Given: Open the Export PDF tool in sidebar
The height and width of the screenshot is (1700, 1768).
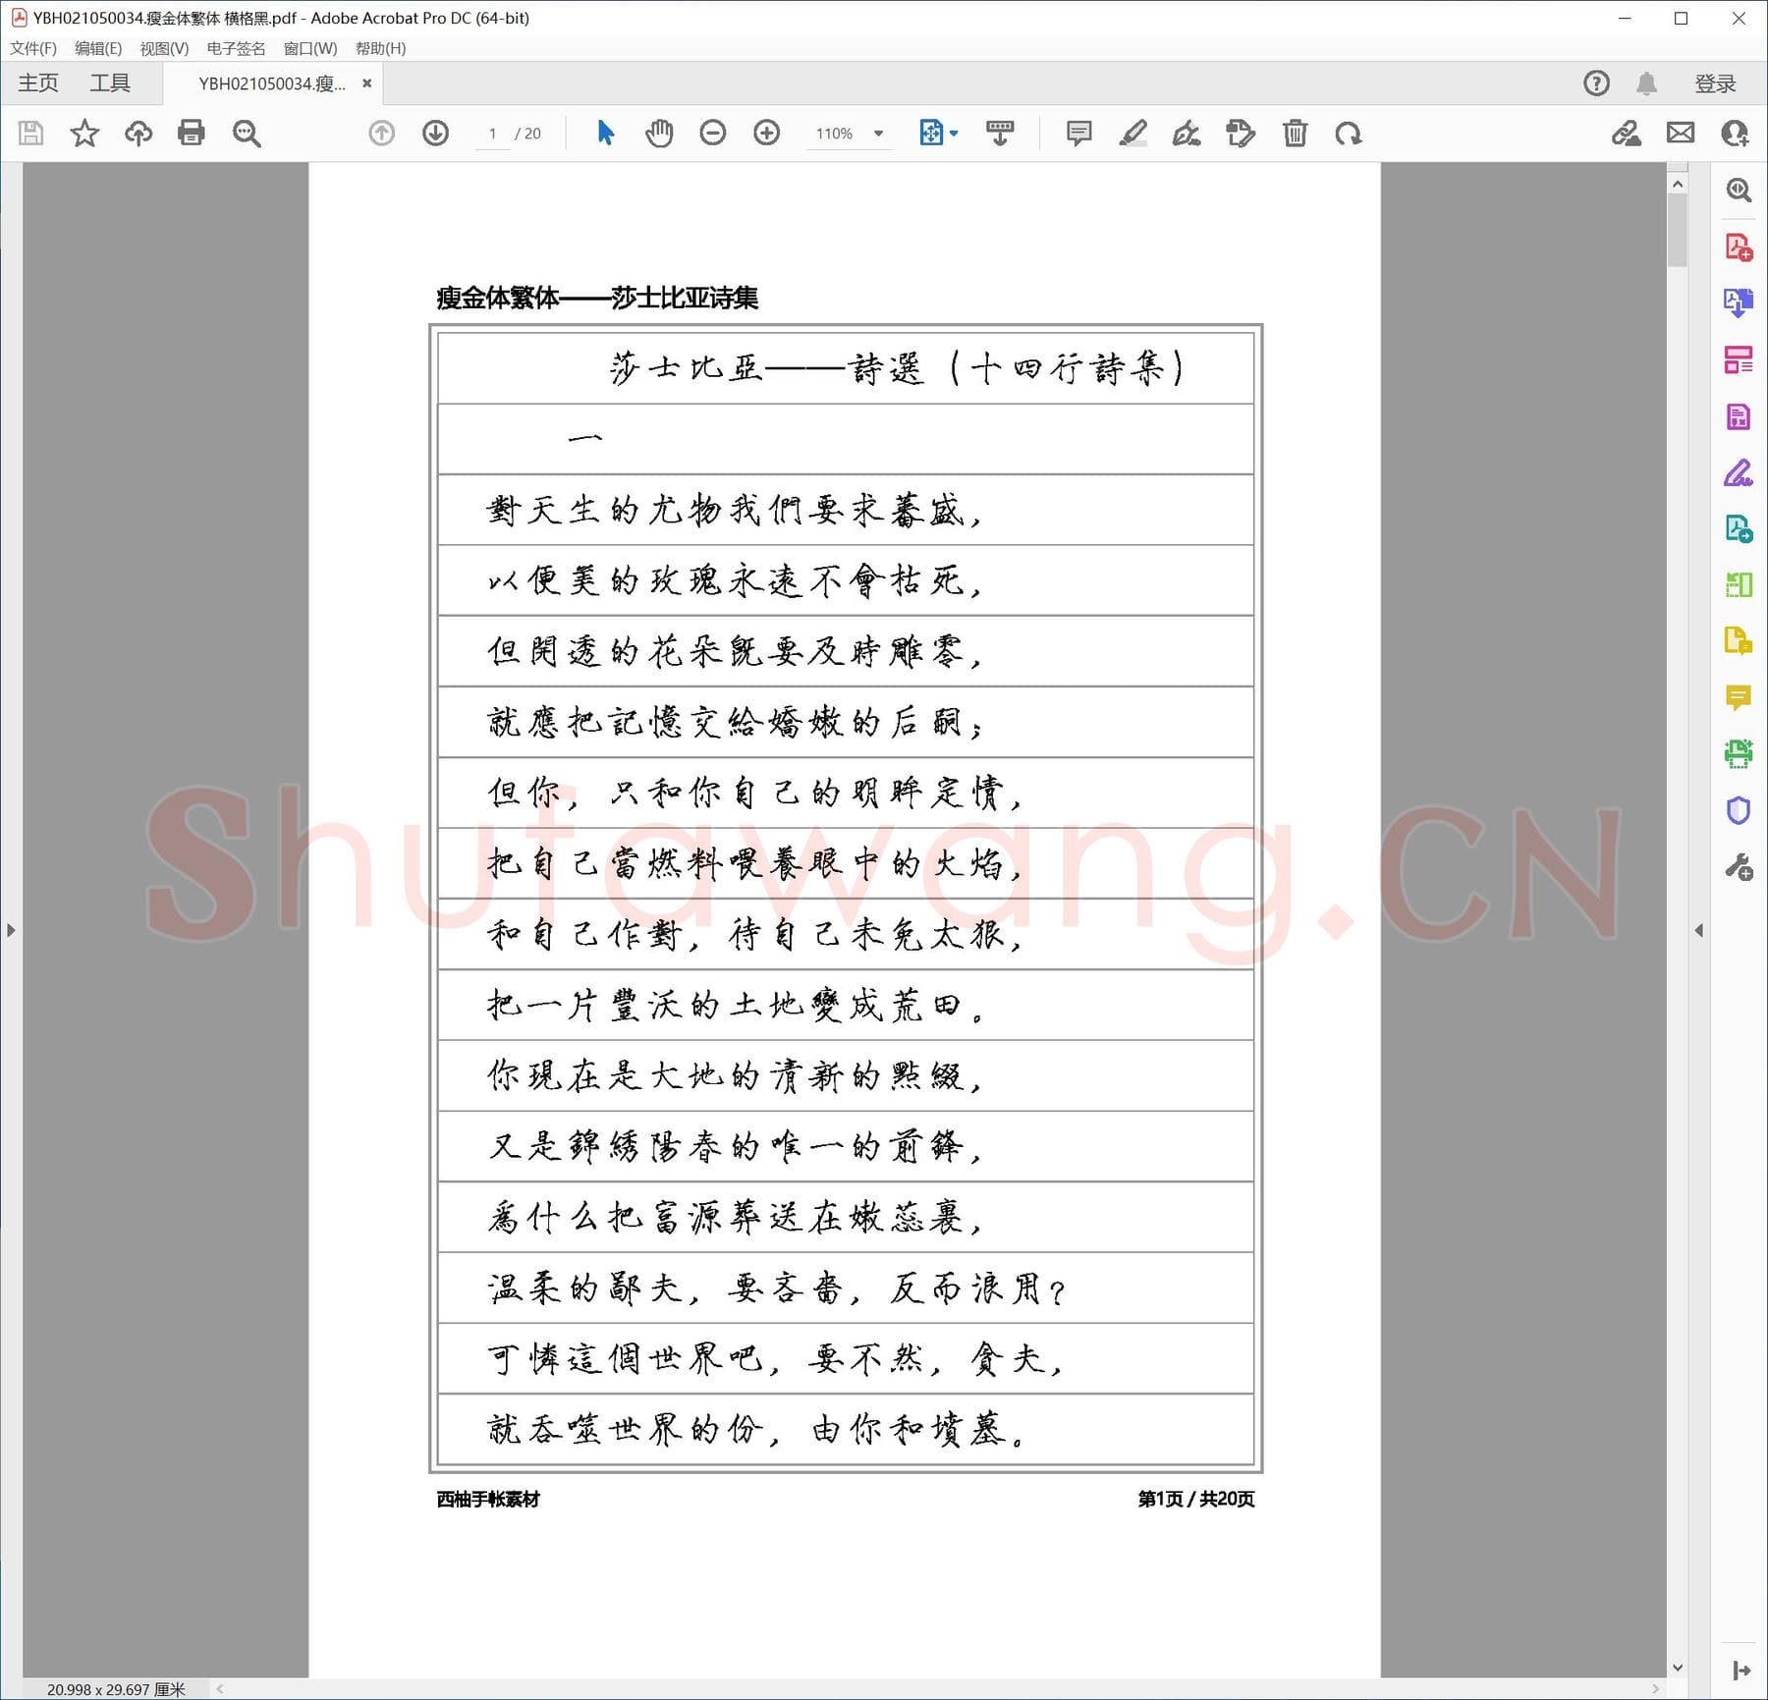Looking at the screenshot, I should coord(1739,302).
